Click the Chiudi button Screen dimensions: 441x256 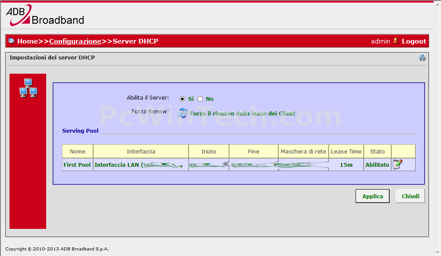pyautogui.click(x=410, y=196)
